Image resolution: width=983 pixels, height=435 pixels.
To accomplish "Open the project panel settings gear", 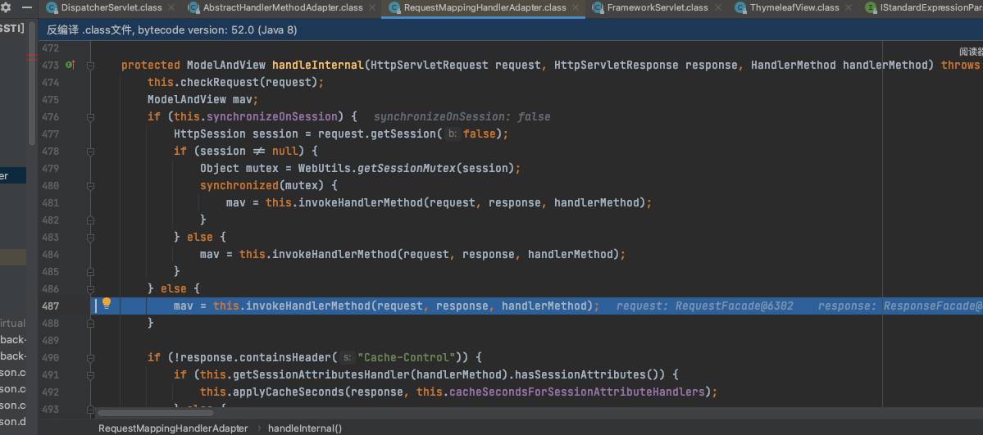I will tap(7, 8).
